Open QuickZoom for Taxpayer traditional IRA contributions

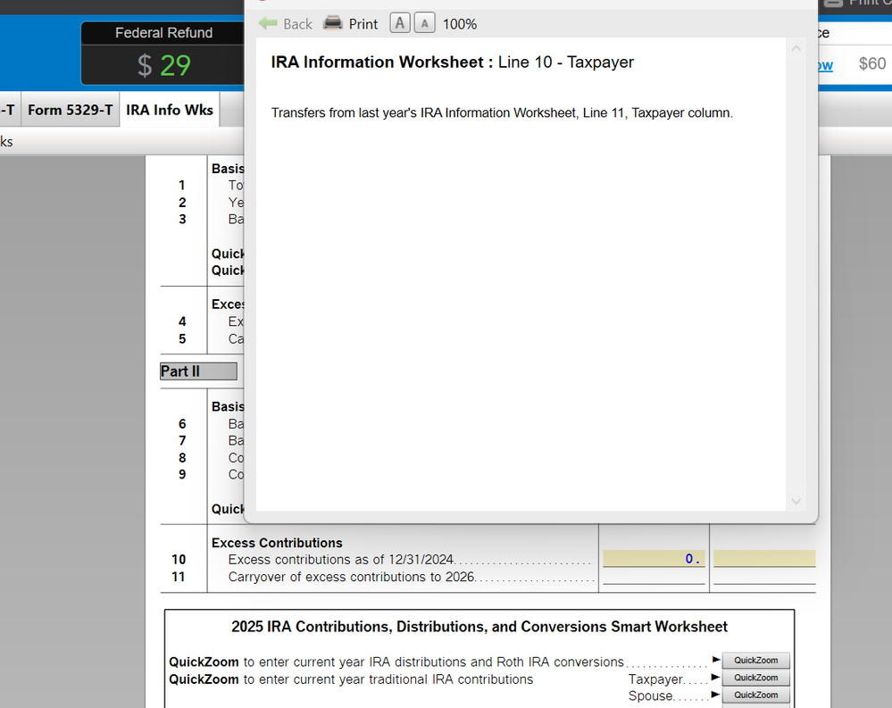pyautogui.click(x=755, y=678)
